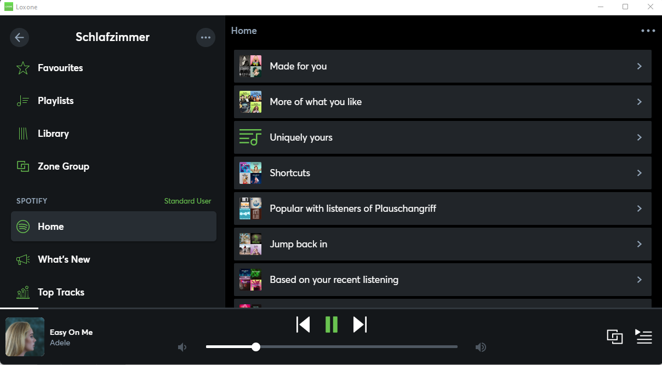Click the Schlafzimmer zone title
The image size is (662, 365).
[x=112, y=37]
